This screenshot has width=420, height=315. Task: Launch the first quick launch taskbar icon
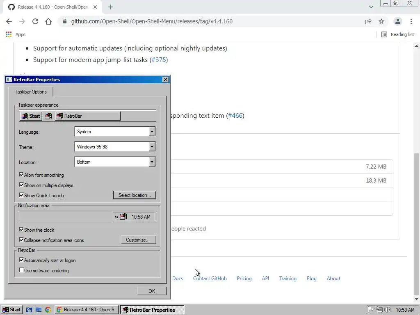point(29,310)
